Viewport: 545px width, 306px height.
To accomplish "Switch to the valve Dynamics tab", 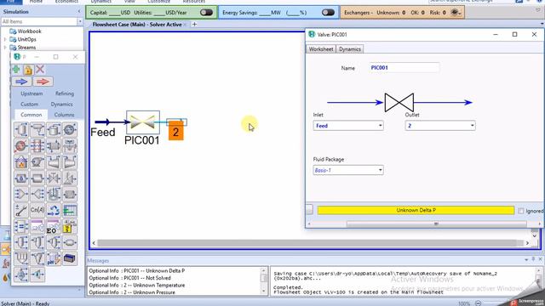I will tap(350, 49).
